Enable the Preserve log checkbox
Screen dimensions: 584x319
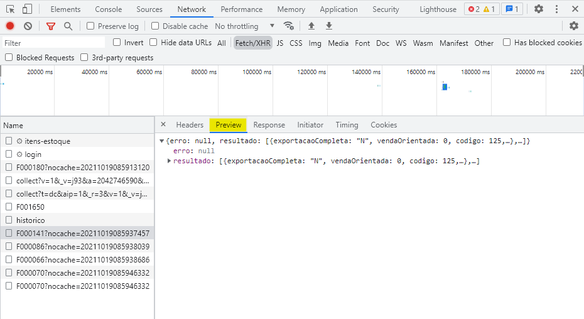90,26
